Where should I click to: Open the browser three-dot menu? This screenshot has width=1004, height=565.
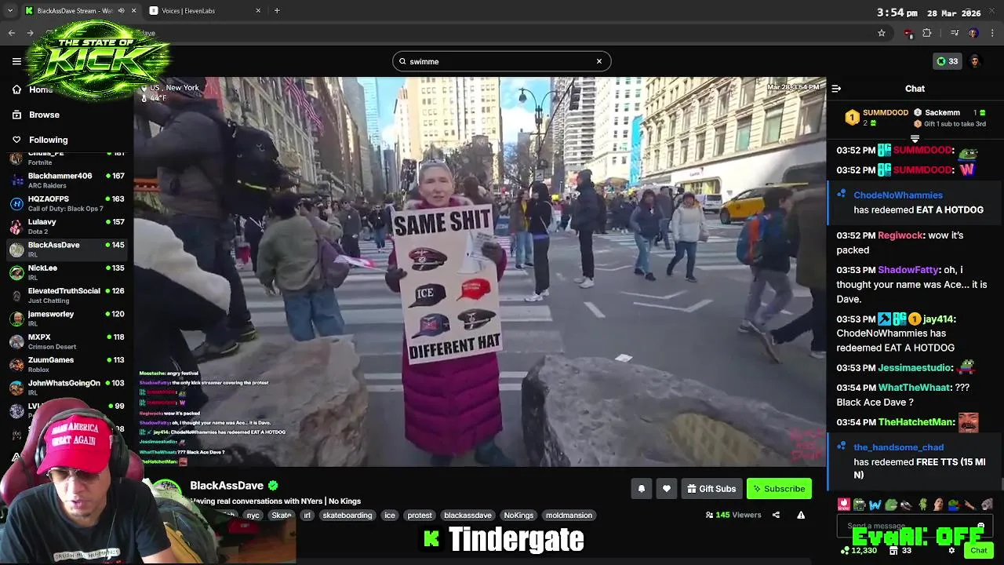[x=993, y=33]
